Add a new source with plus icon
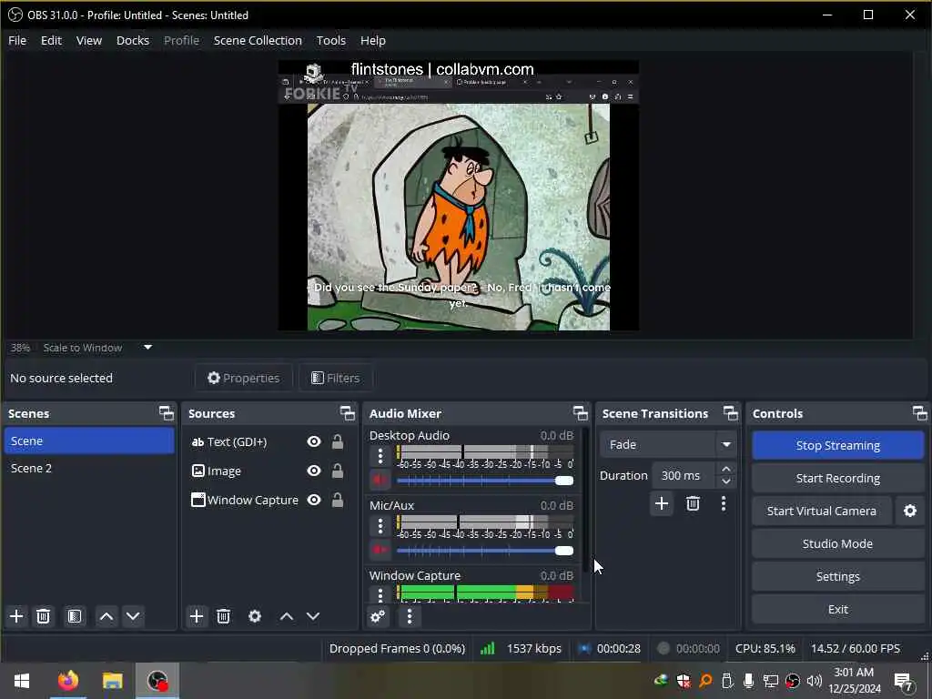Screen dimensions: 932x699 (x=197, y=616)
